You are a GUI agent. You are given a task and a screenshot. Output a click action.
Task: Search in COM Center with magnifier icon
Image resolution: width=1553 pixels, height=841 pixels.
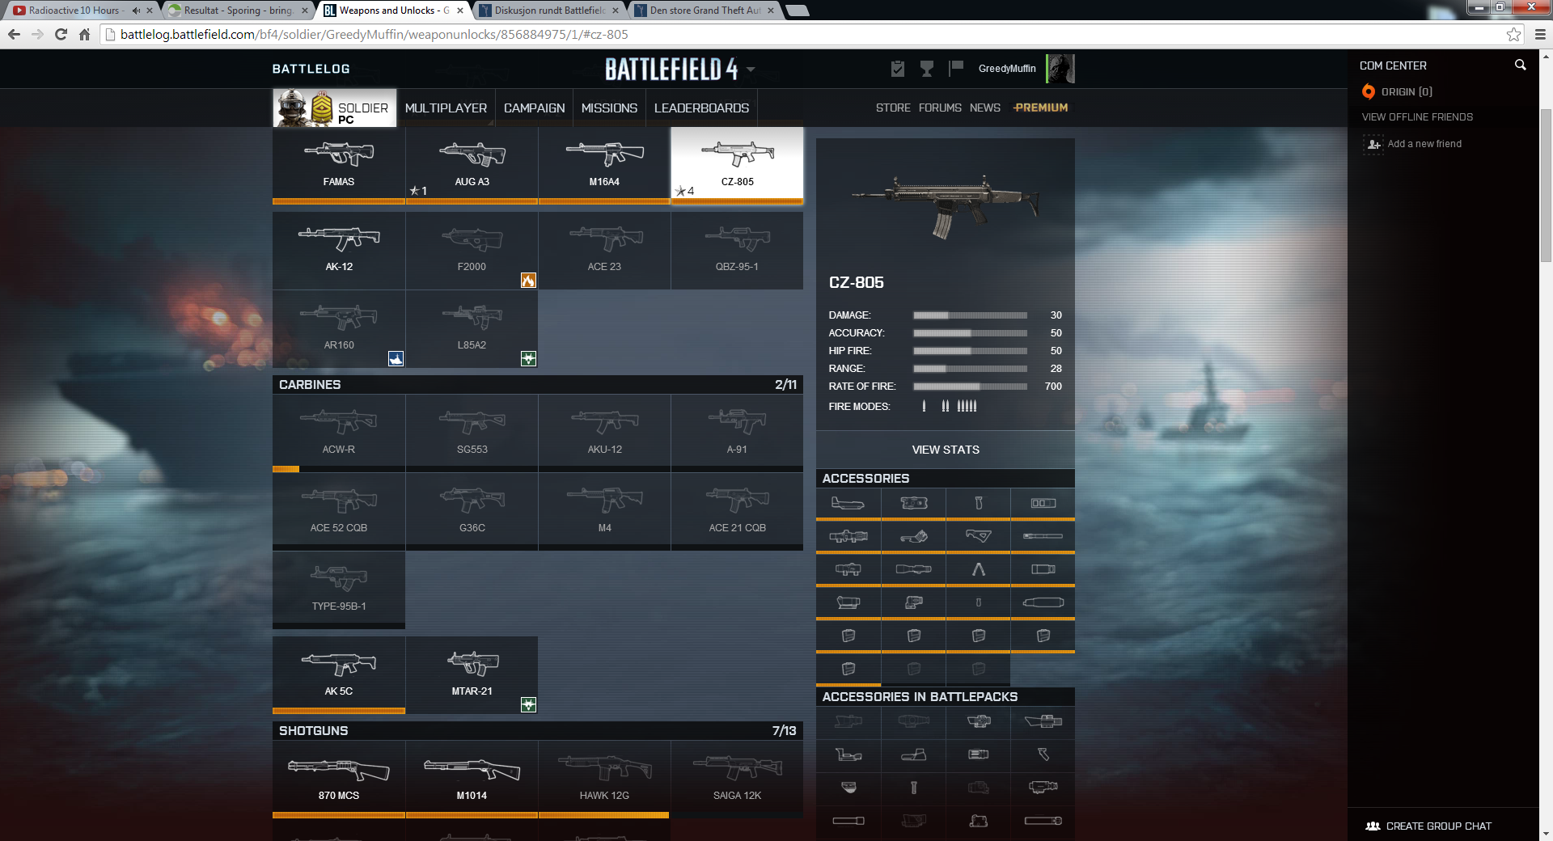1520,65
